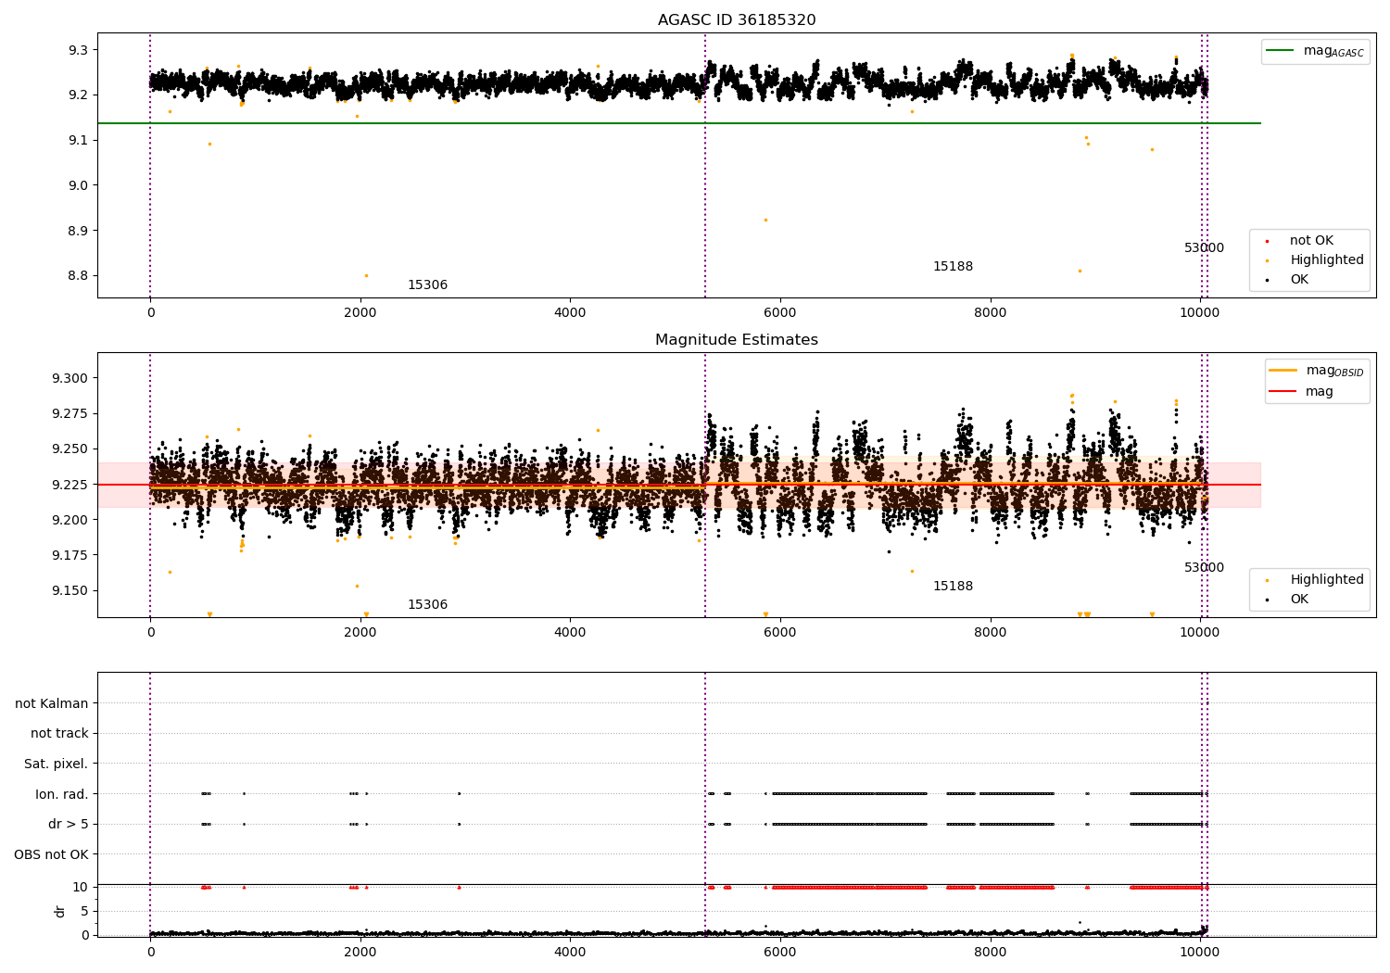Click the "Magnitude Estimates" plot title

click(737, 340)
